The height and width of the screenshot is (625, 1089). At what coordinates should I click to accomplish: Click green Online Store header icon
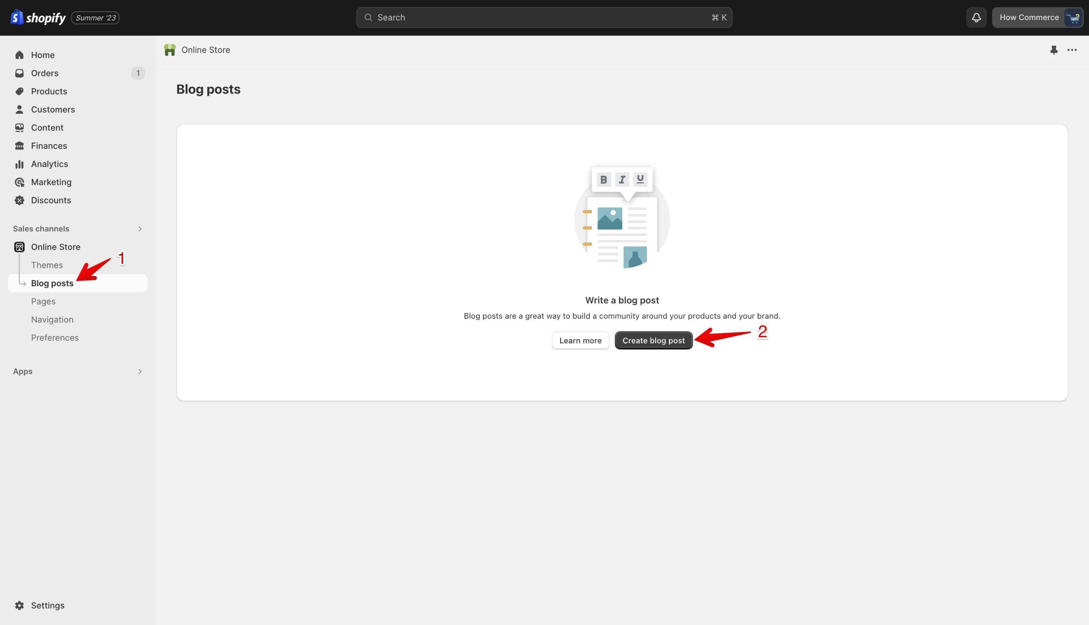[169, 50]
